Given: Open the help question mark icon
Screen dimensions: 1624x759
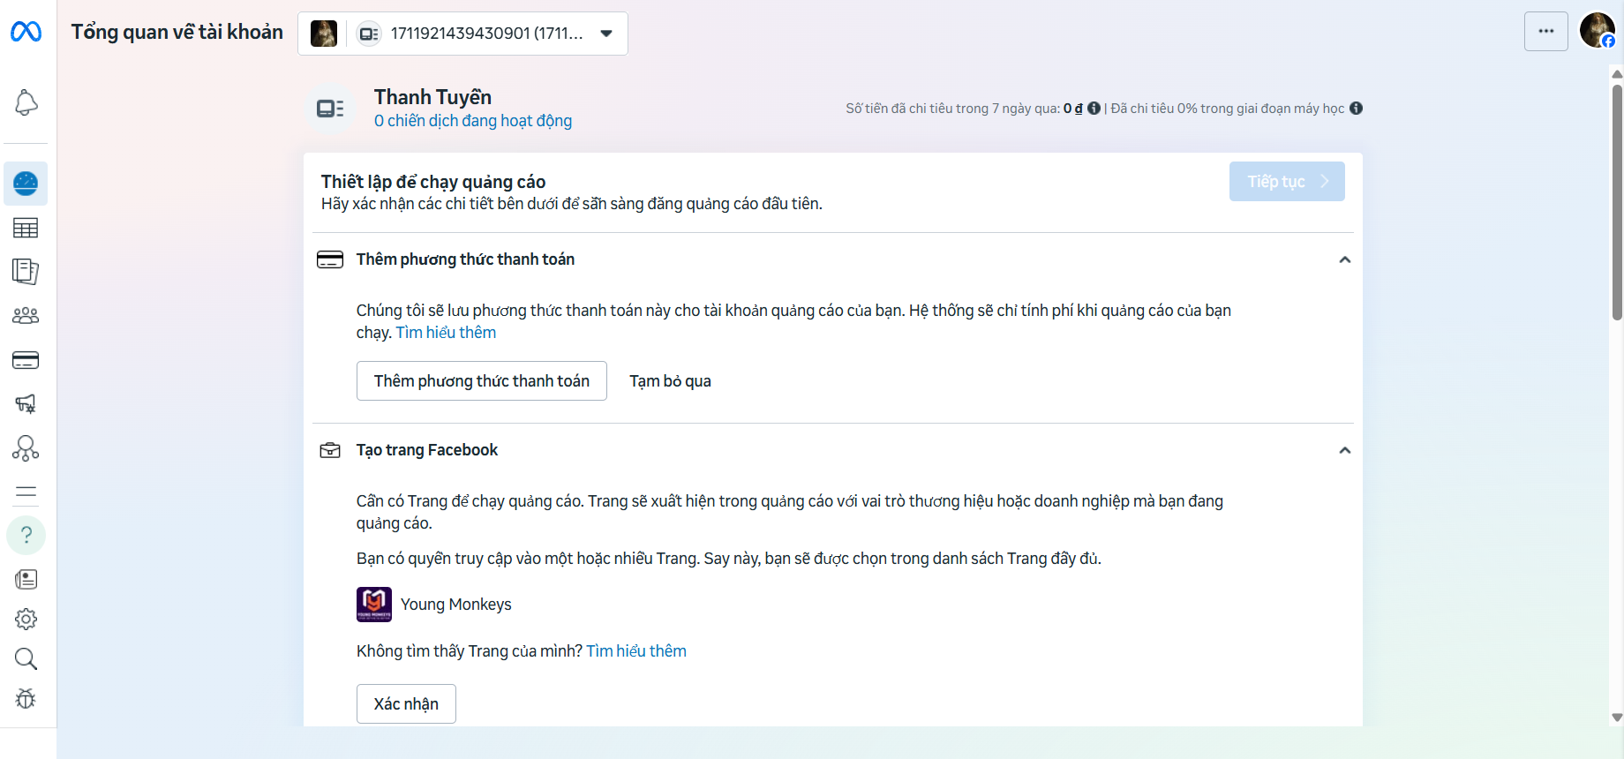Looking at the screenshot, I should pos(26,536).
